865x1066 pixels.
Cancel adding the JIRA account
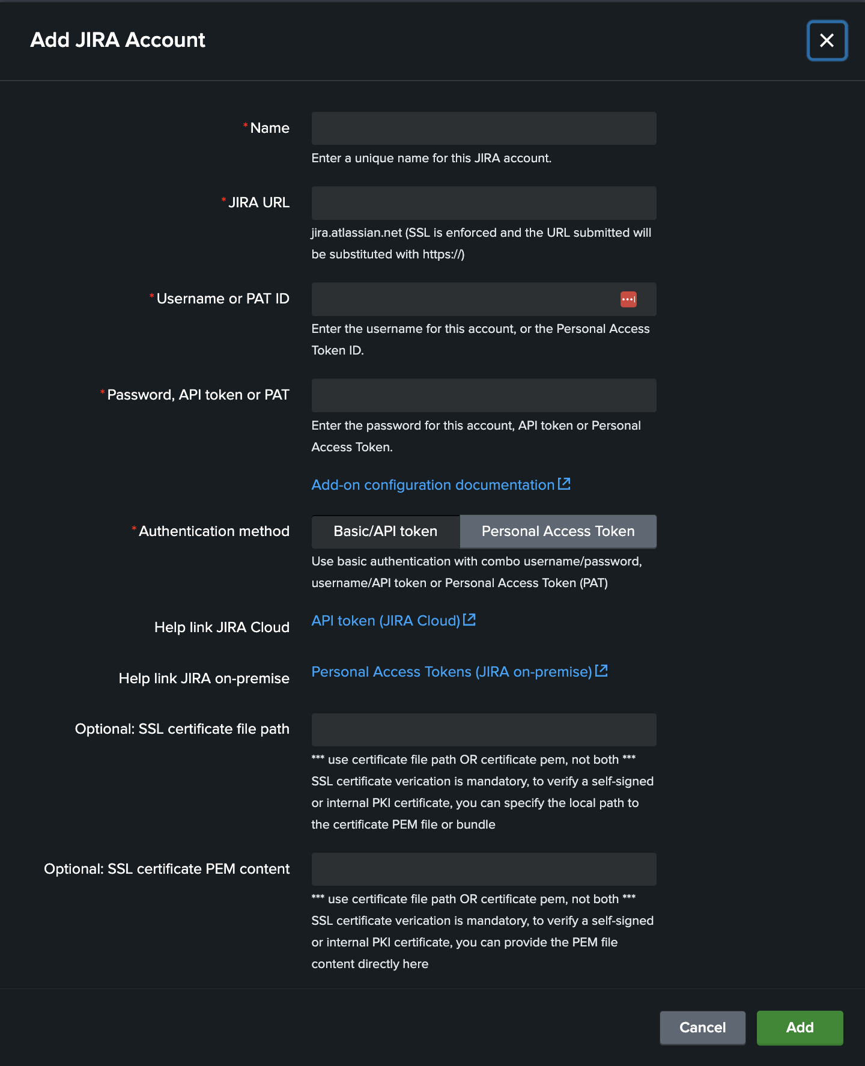click(x=702, y=1028)
